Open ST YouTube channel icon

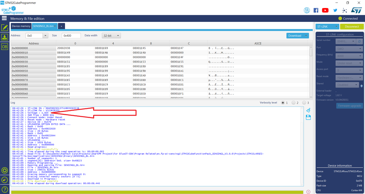325,10
